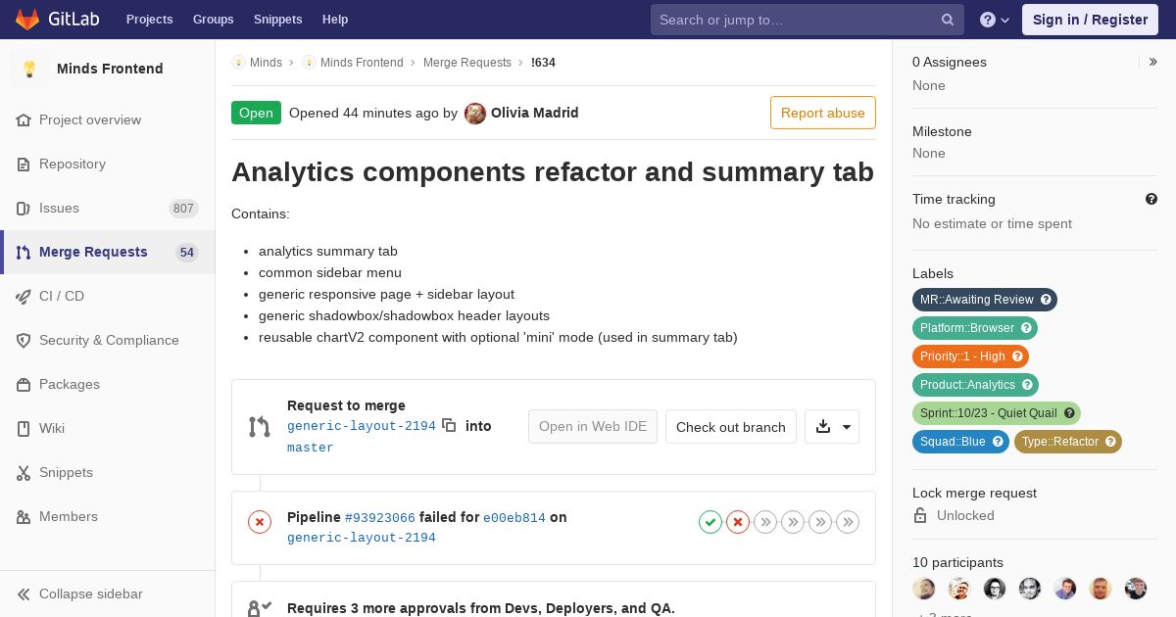
Task: Click the Merge Requests count badge 54
Action: 187,253
